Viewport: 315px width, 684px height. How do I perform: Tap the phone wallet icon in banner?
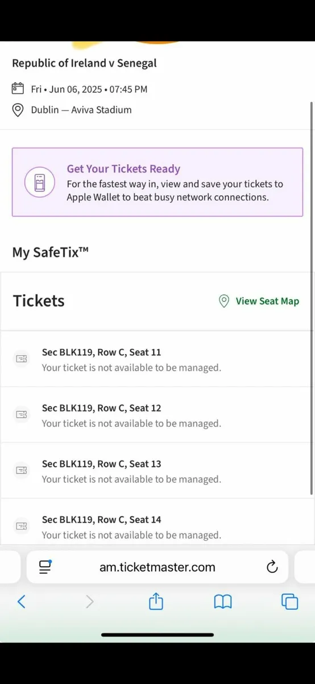pyautogui.click(x=39, y=182)
